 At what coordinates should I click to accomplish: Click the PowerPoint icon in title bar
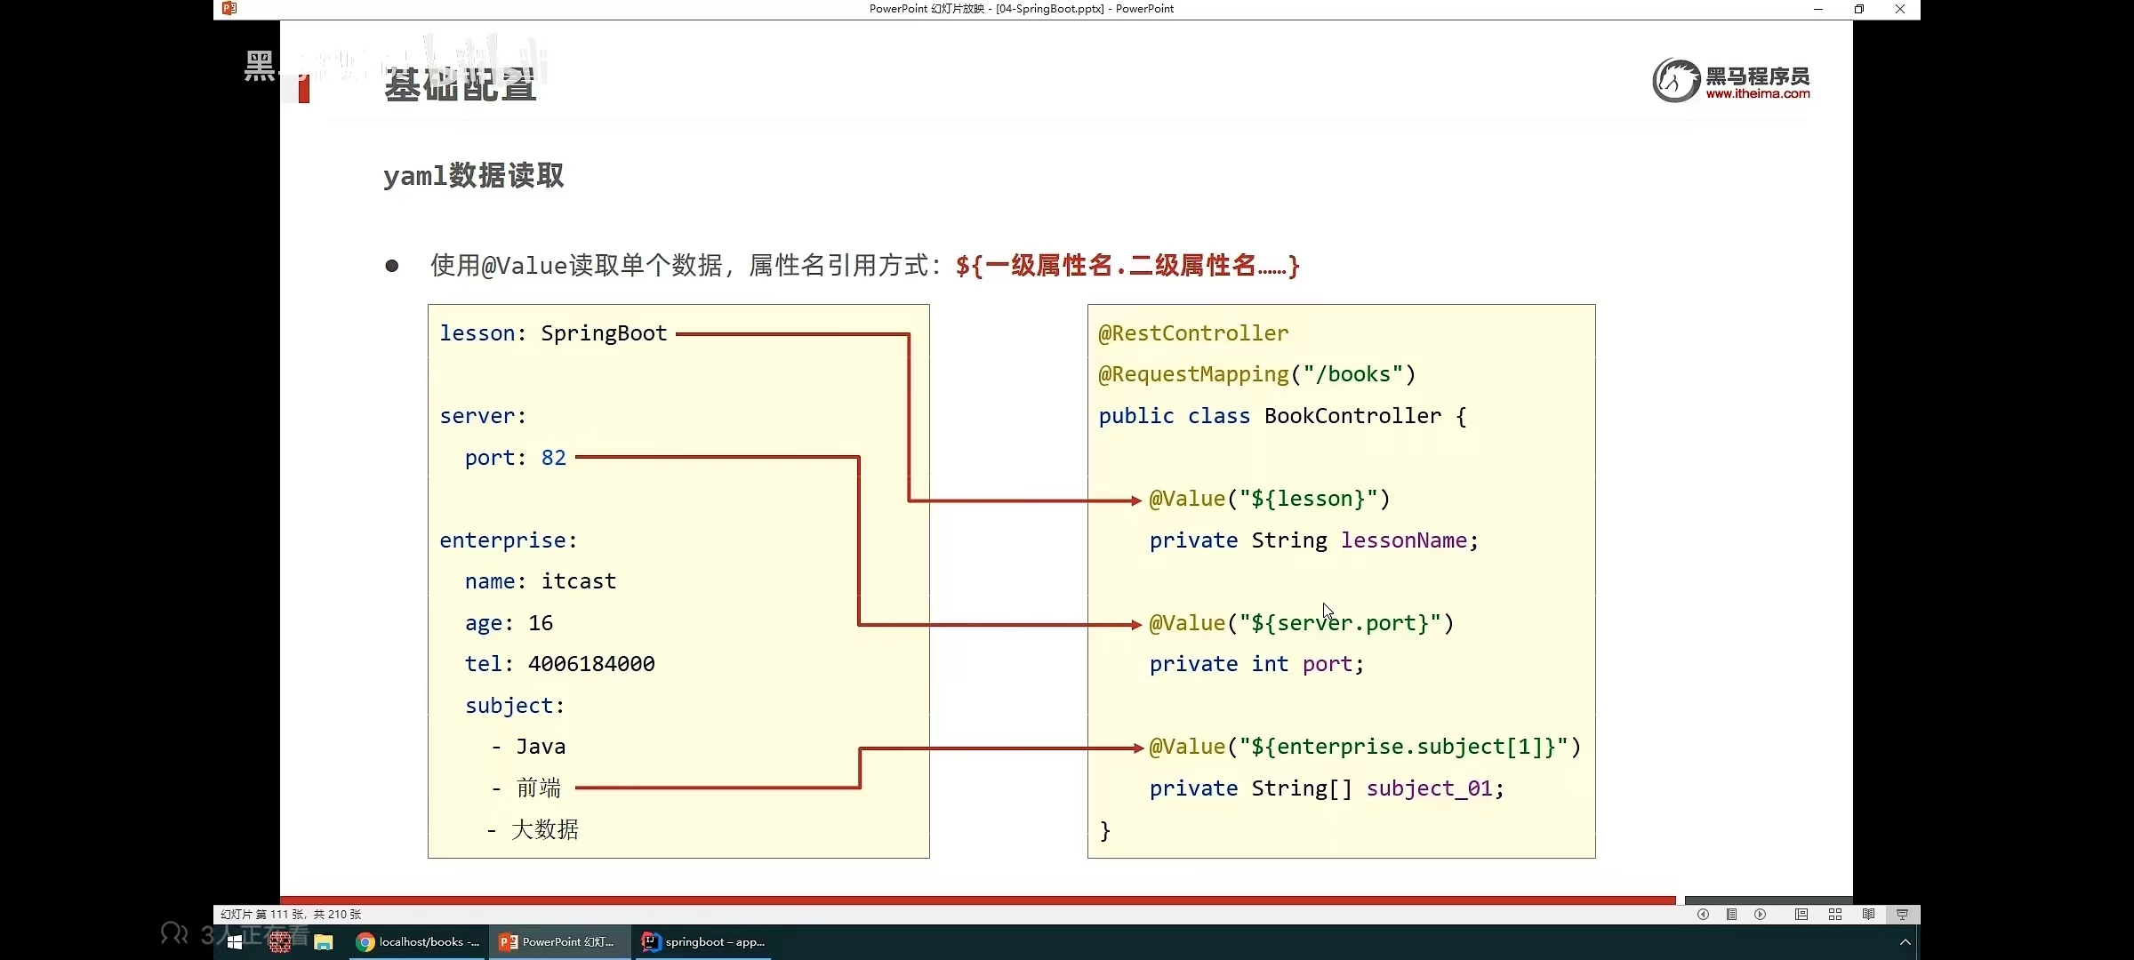(229, 9)
